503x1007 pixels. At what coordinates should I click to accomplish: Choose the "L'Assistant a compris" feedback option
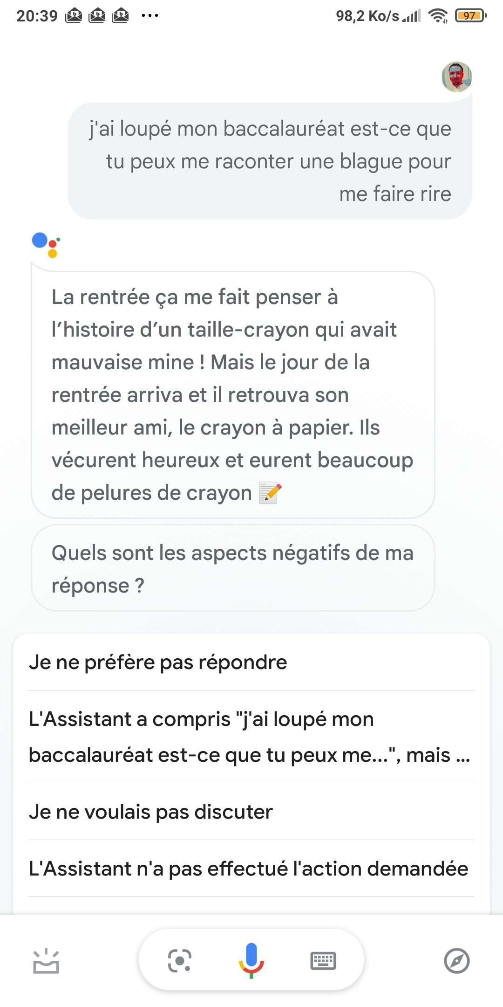coord(249,737)
